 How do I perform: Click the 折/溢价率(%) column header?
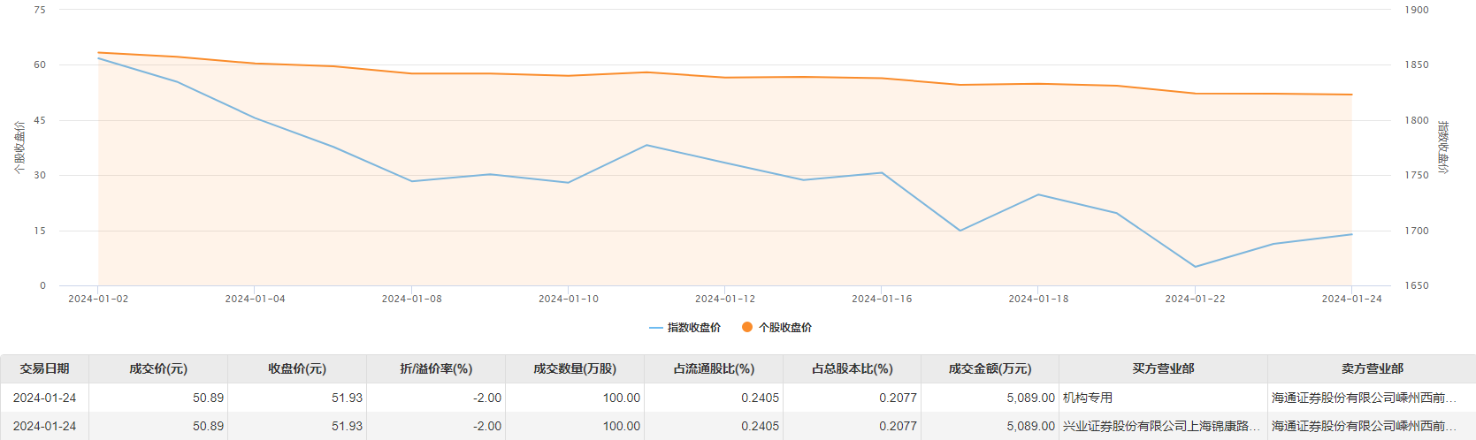pos(436,368)
